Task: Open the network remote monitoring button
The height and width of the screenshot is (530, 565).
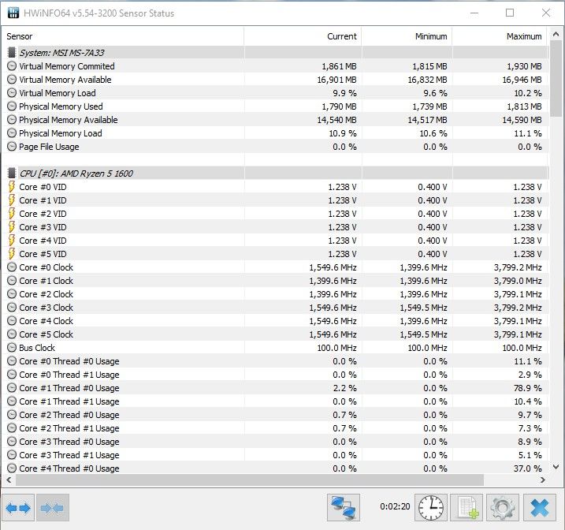Action: [x=344, y=508]
